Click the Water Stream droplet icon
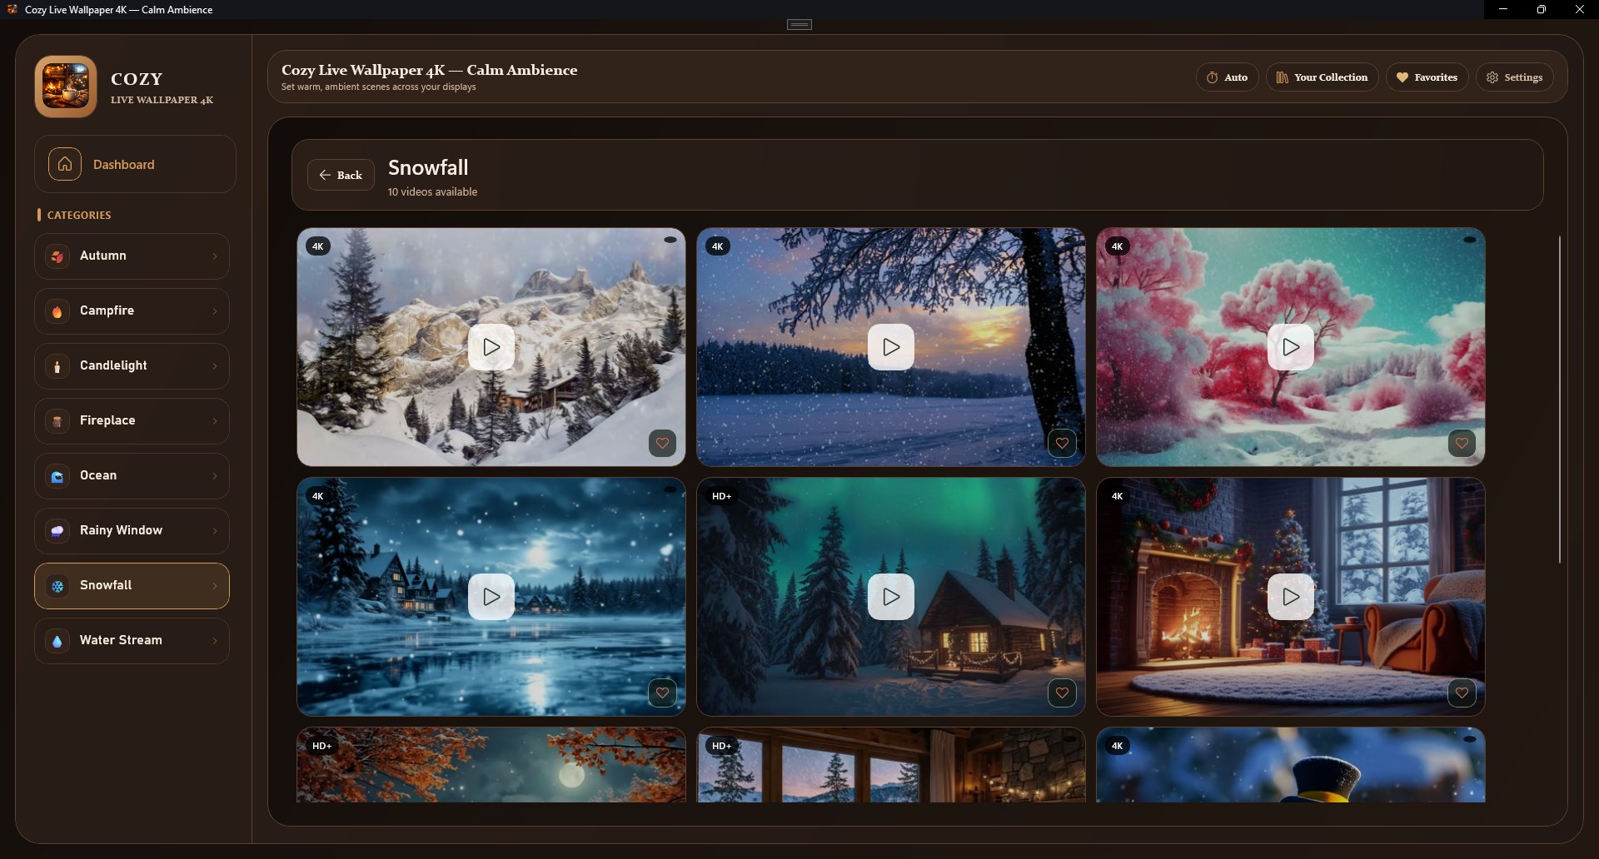1599x859 pixels. [57, 641]
